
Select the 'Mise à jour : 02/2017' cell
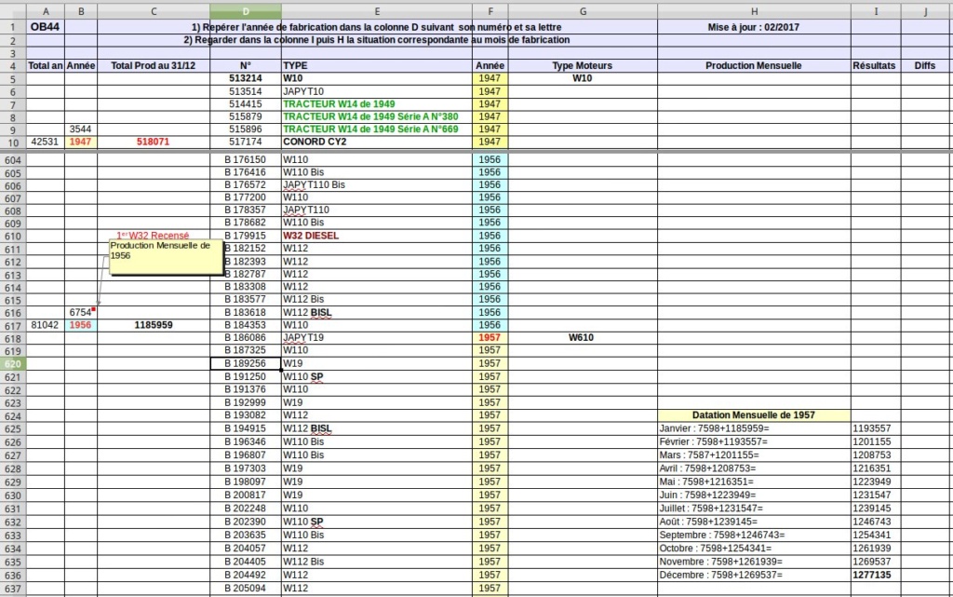click(754, 27)
